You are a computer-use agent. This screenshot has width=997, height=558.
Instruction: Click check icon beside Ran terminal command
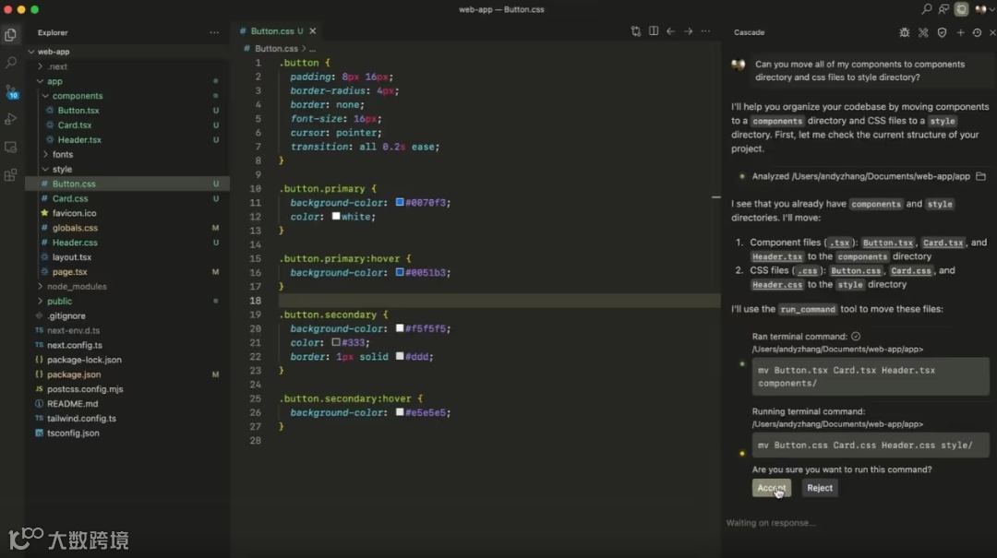(856, 337)
